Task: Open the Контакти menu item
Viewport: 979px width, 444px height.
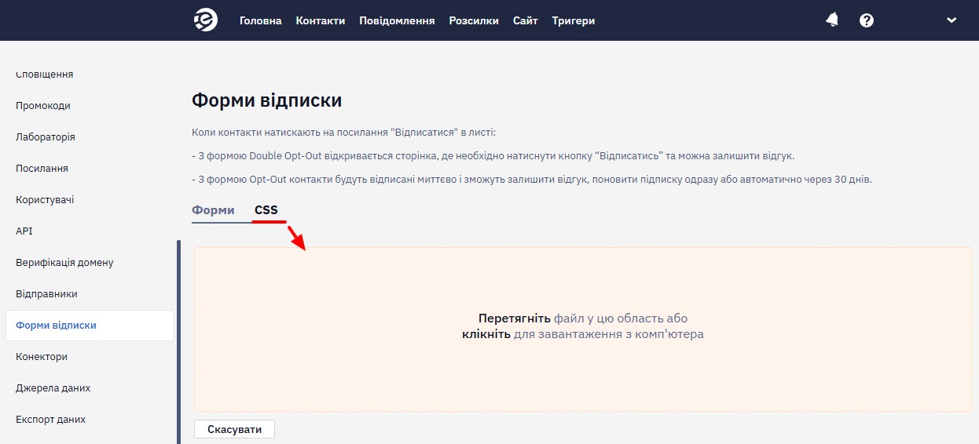Action: click(321, 21)
